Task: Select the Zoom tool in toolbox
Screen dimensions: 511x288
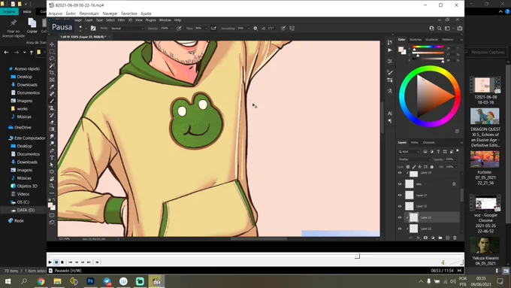Action: pyautogui.click(x=52, y=186)
